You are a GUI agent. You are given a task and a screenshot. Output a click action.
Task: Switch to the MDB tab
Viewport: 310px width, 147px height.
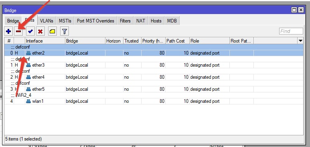[172, 21]
